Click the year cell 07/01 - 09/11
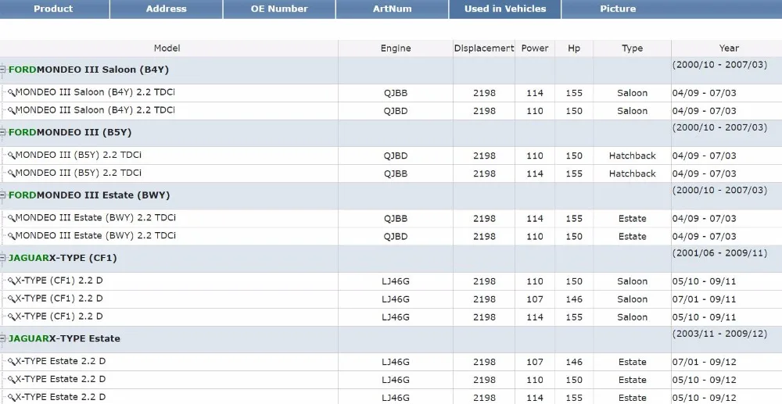 705,299
